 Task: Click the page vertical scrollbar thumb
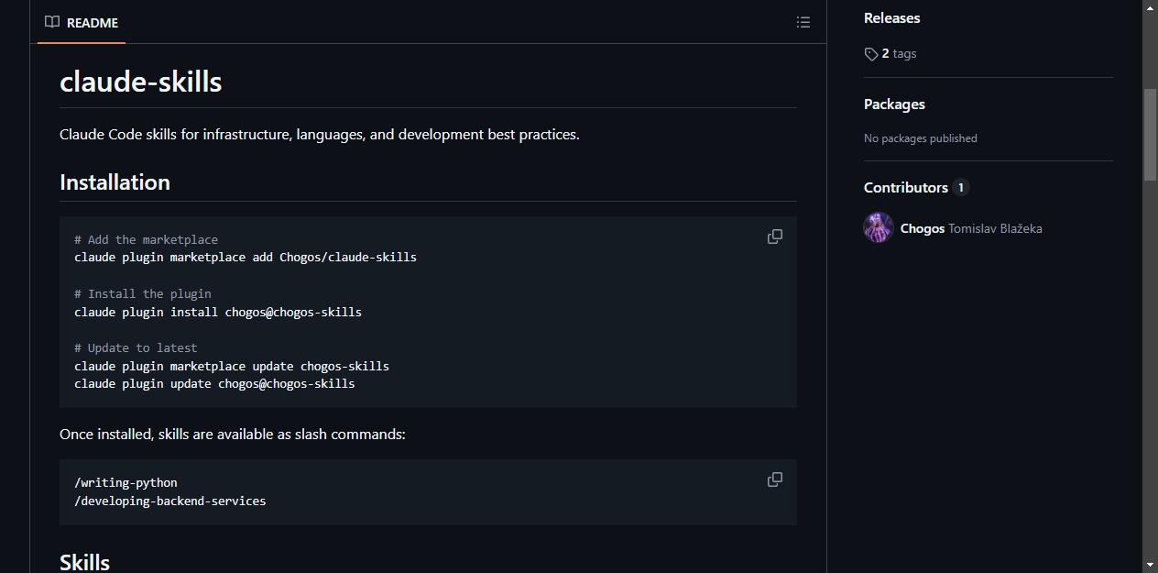pos(1150,135)
